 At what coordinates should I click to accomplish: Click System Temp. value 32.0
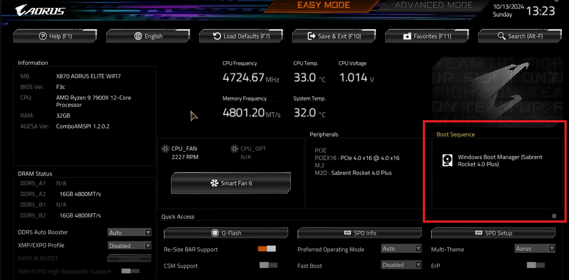305,113
